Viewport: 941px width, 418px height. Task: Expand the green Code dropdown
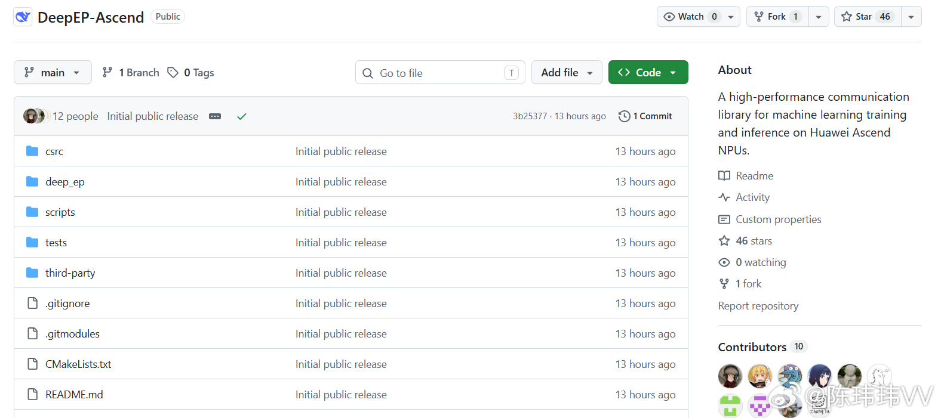648,72
